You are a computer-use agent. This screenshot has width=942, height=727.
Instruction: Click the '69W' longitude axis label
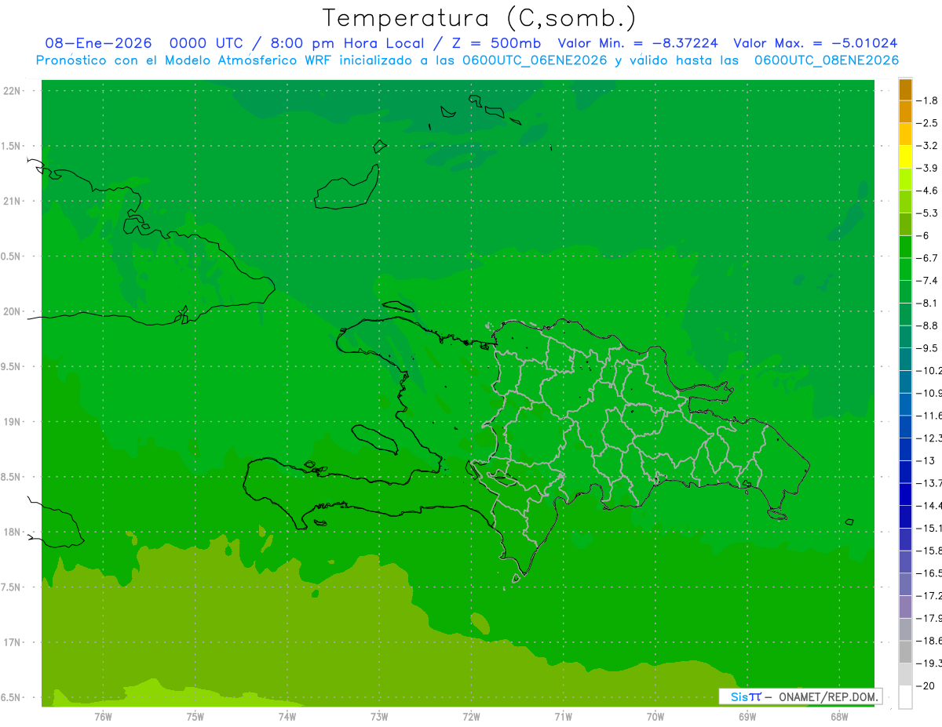tap(747, 717)
